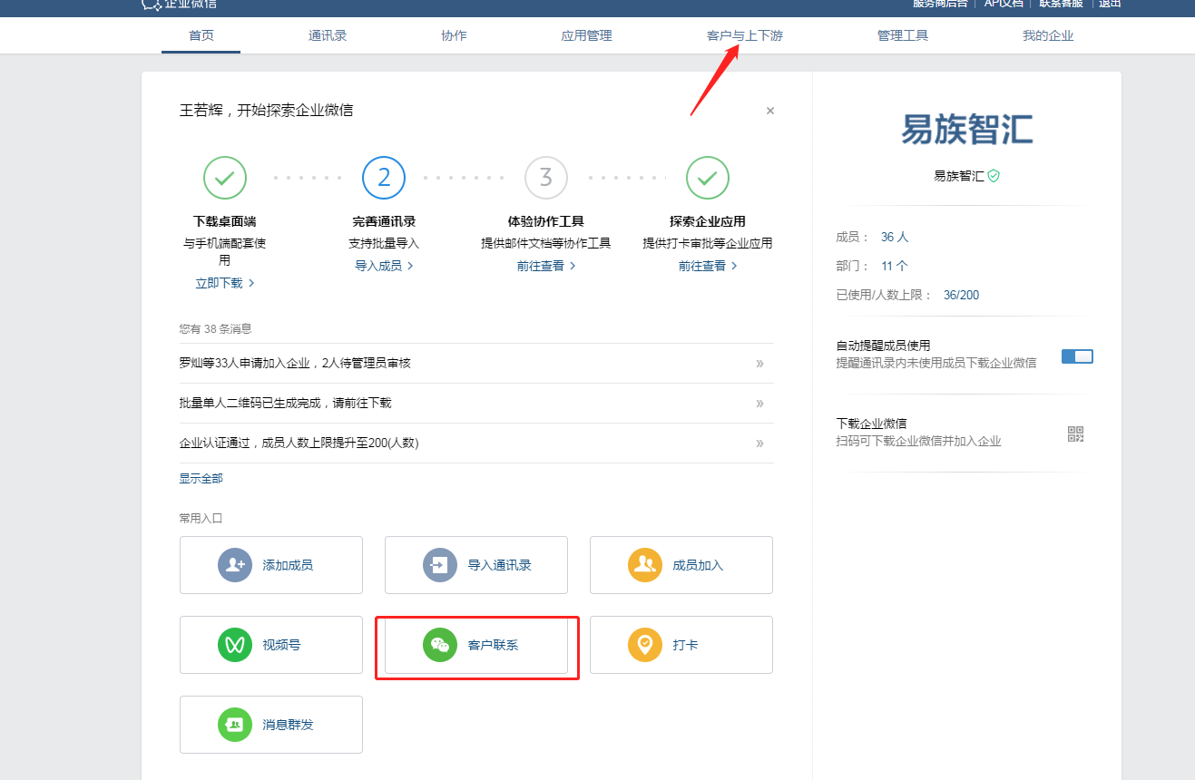The image size is (1195, 780).
Task: Click the 36/200 usage limit value
Action: [961, 295]
